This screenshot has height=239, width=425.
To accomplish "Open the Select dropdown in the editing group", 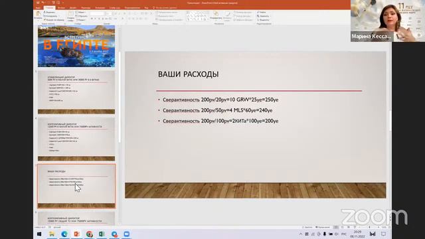I will point(263,20).
